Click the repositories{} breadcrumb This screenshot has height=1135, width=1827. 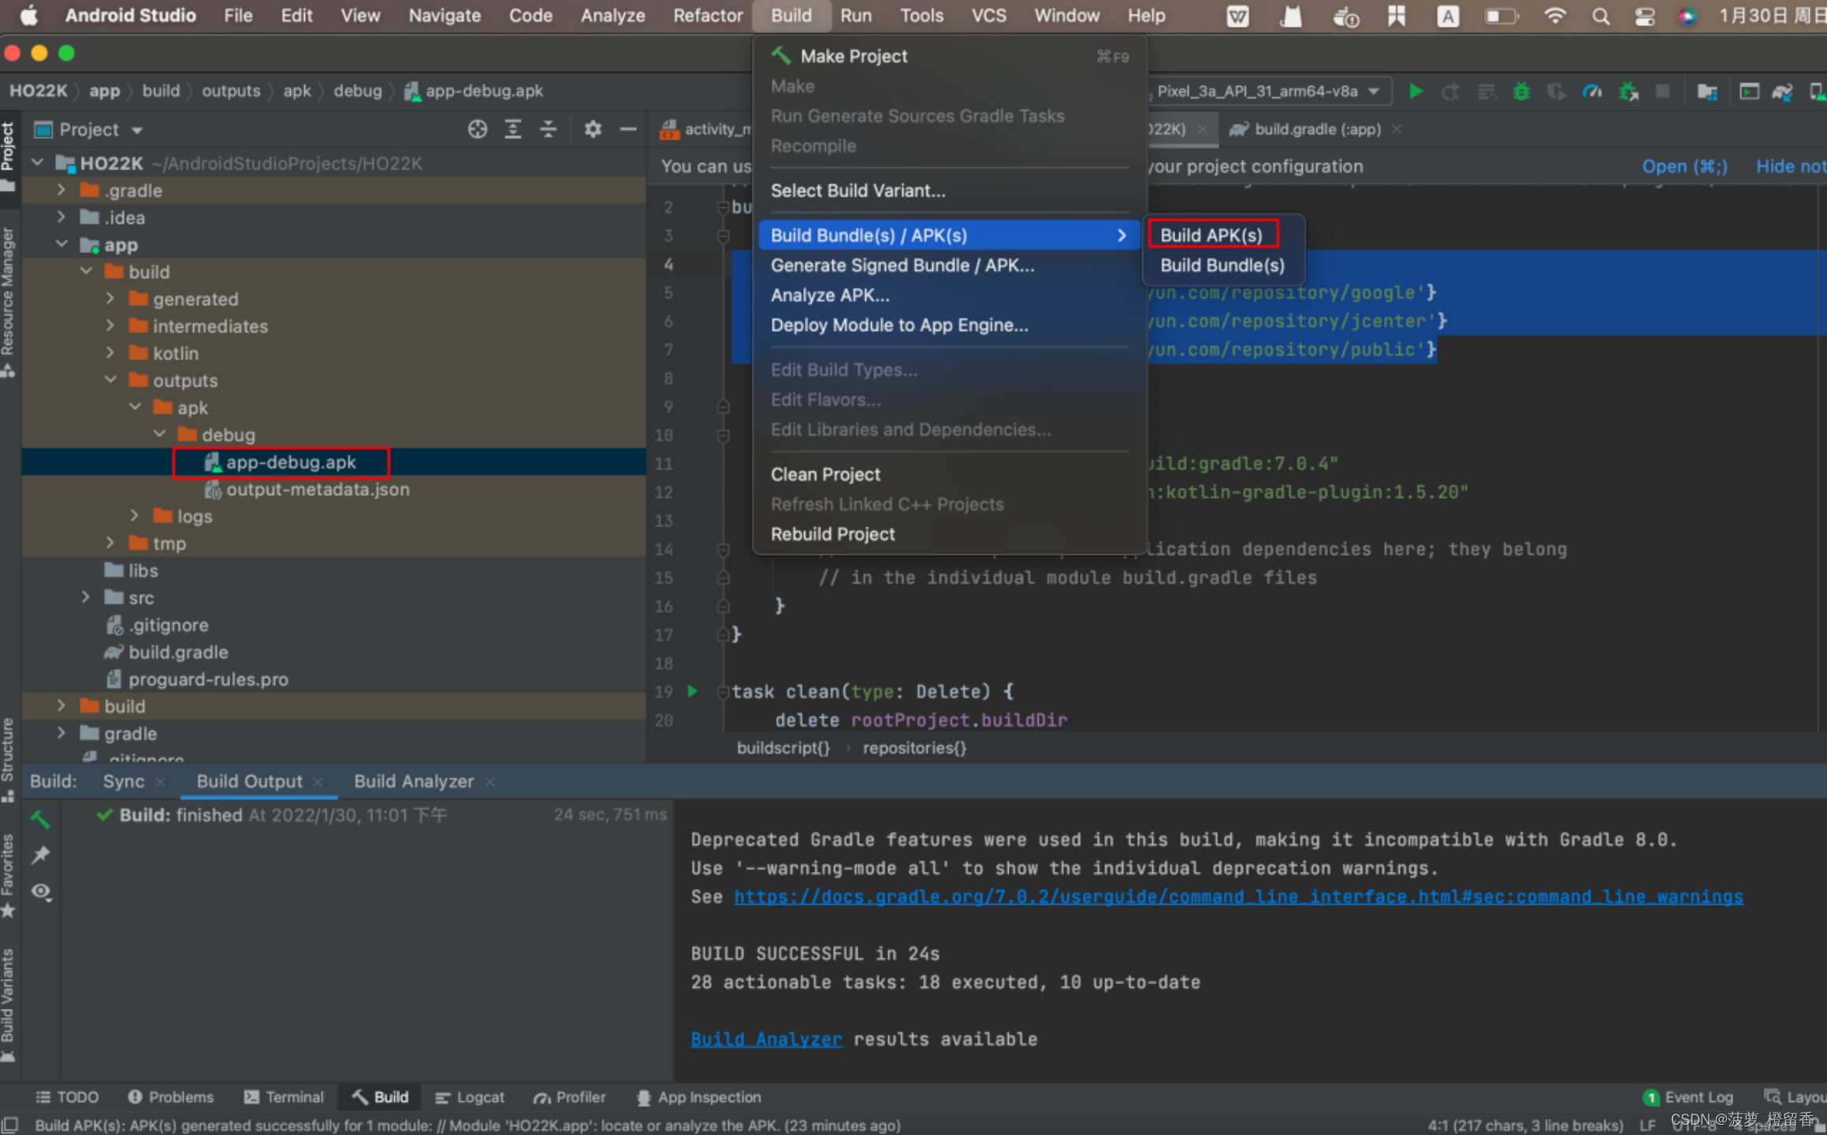[x=914, y=747]
